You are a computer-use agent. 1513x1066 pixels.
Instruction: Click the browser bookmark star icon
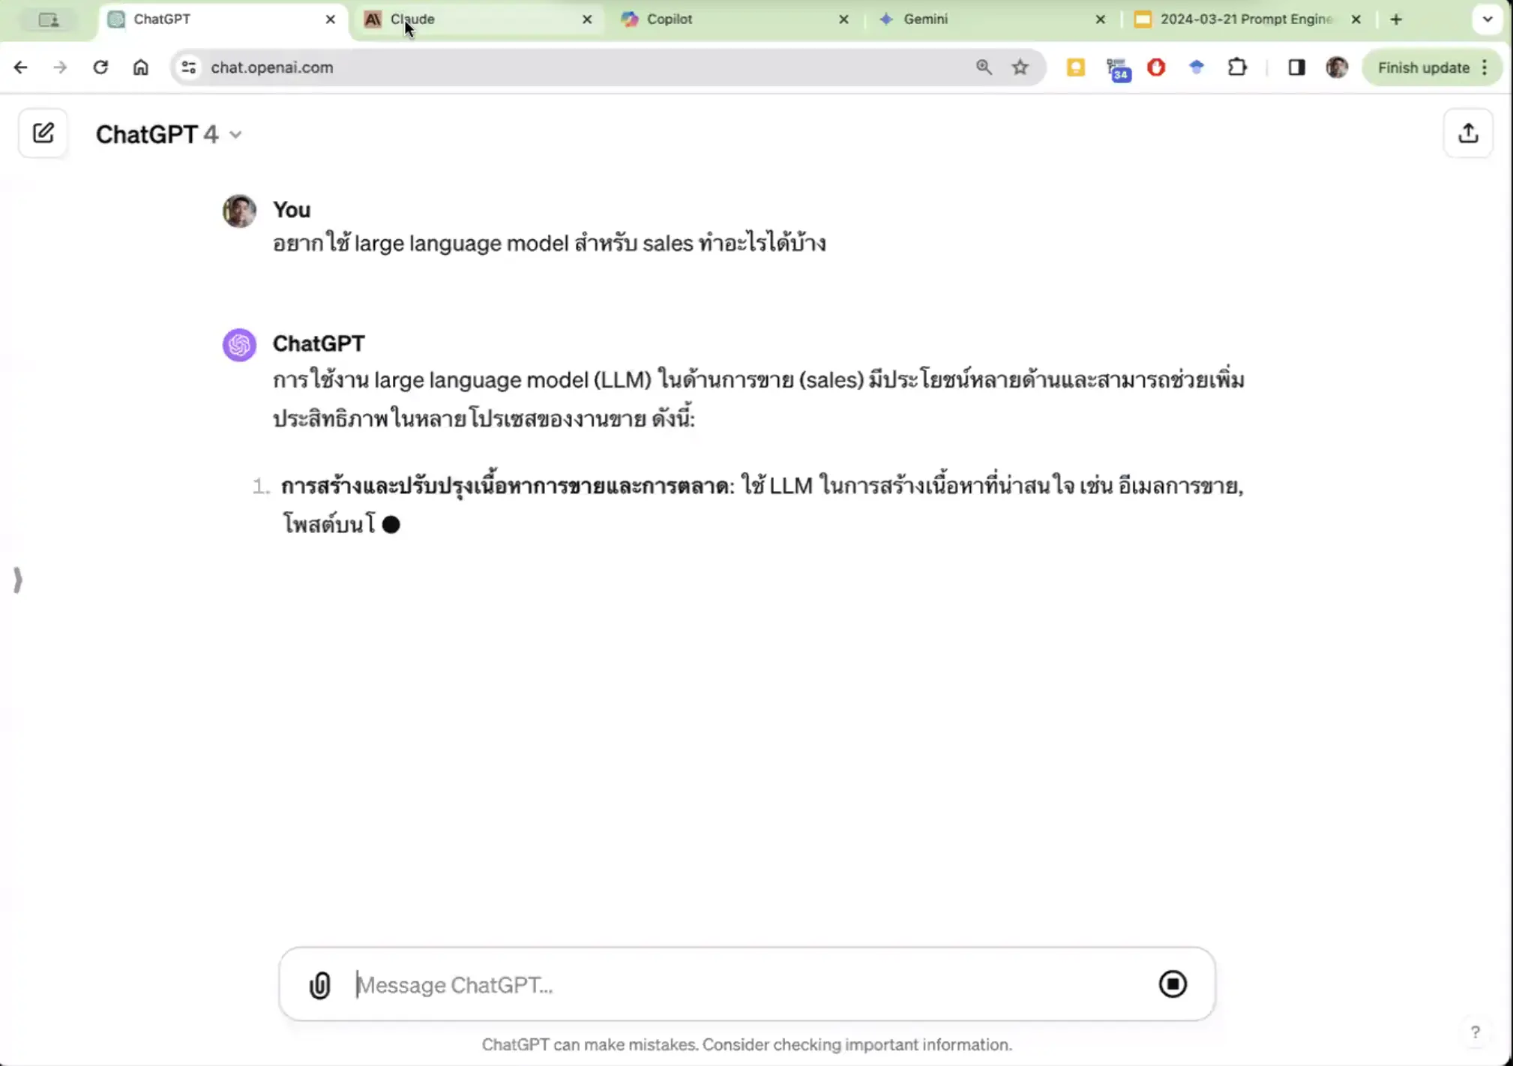(x=1019, y=67)
